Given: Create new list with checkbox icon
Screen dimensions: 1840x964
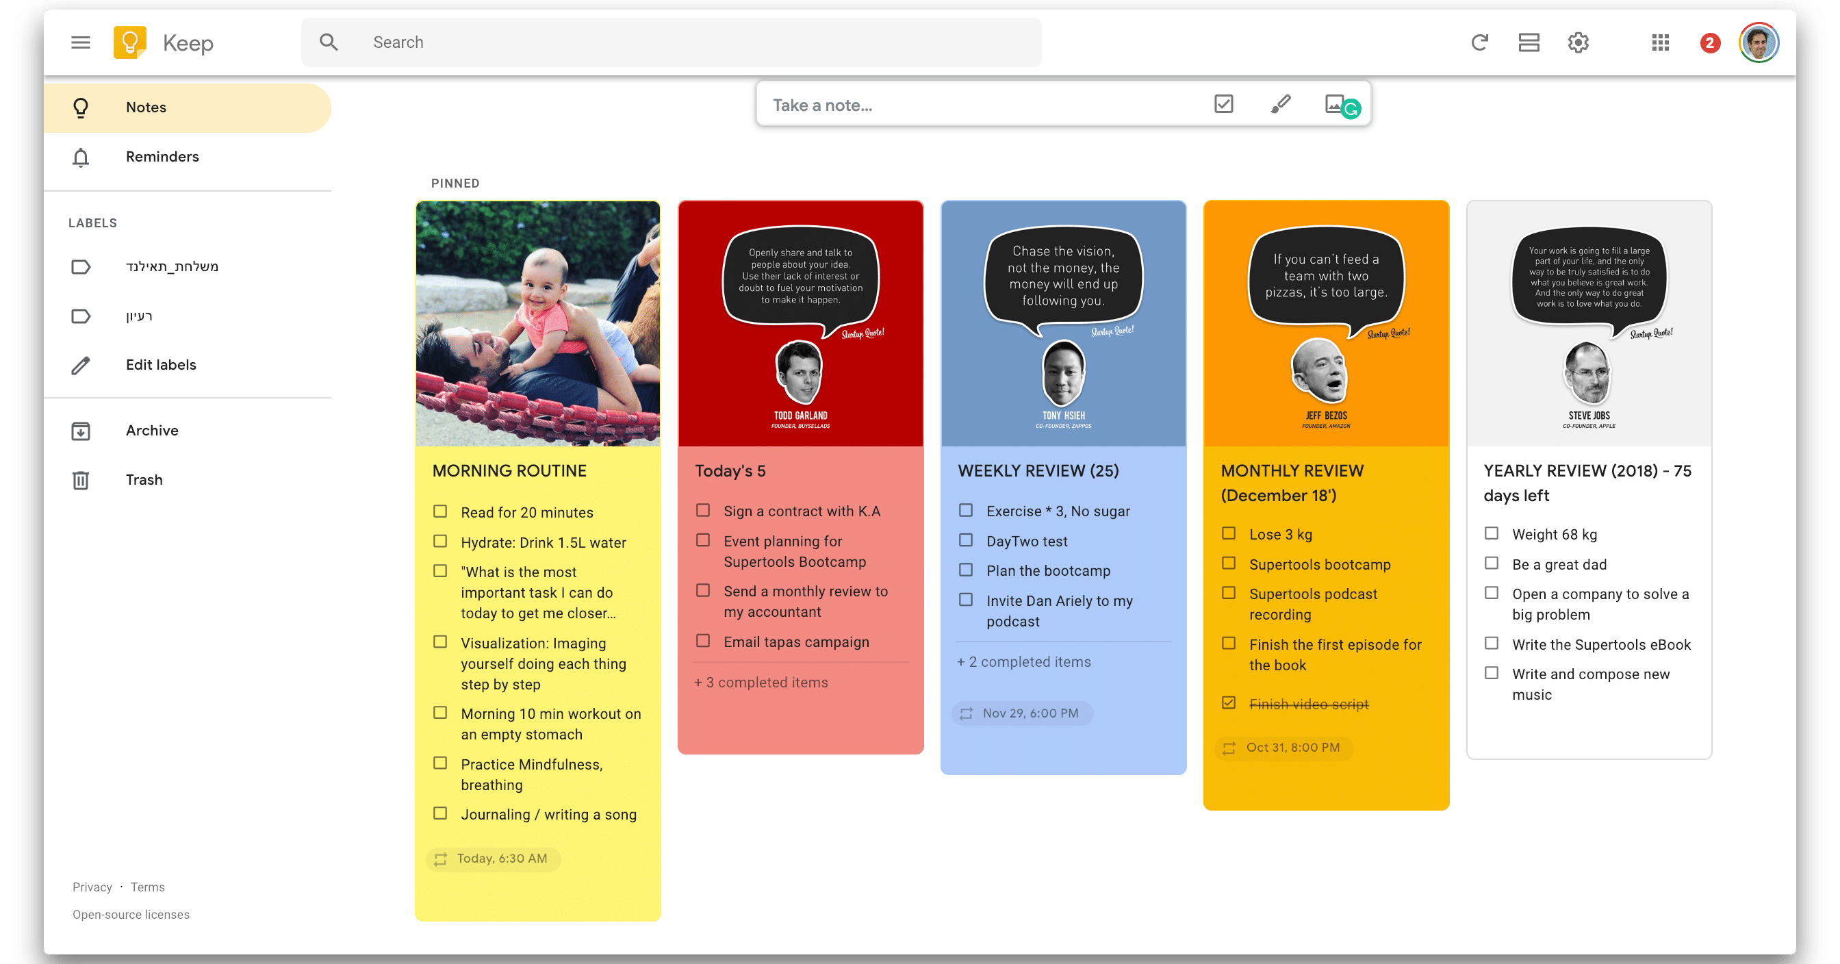Looking at the screenshot, I should [x=1223, y=104].
